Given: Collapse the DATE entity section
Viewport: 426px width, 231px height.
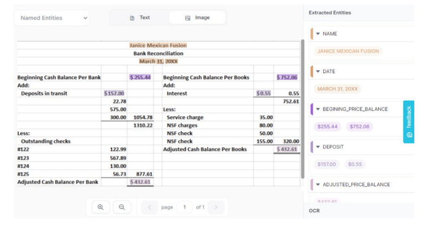Looking at the screenshot, I should [x=318, y=72].
